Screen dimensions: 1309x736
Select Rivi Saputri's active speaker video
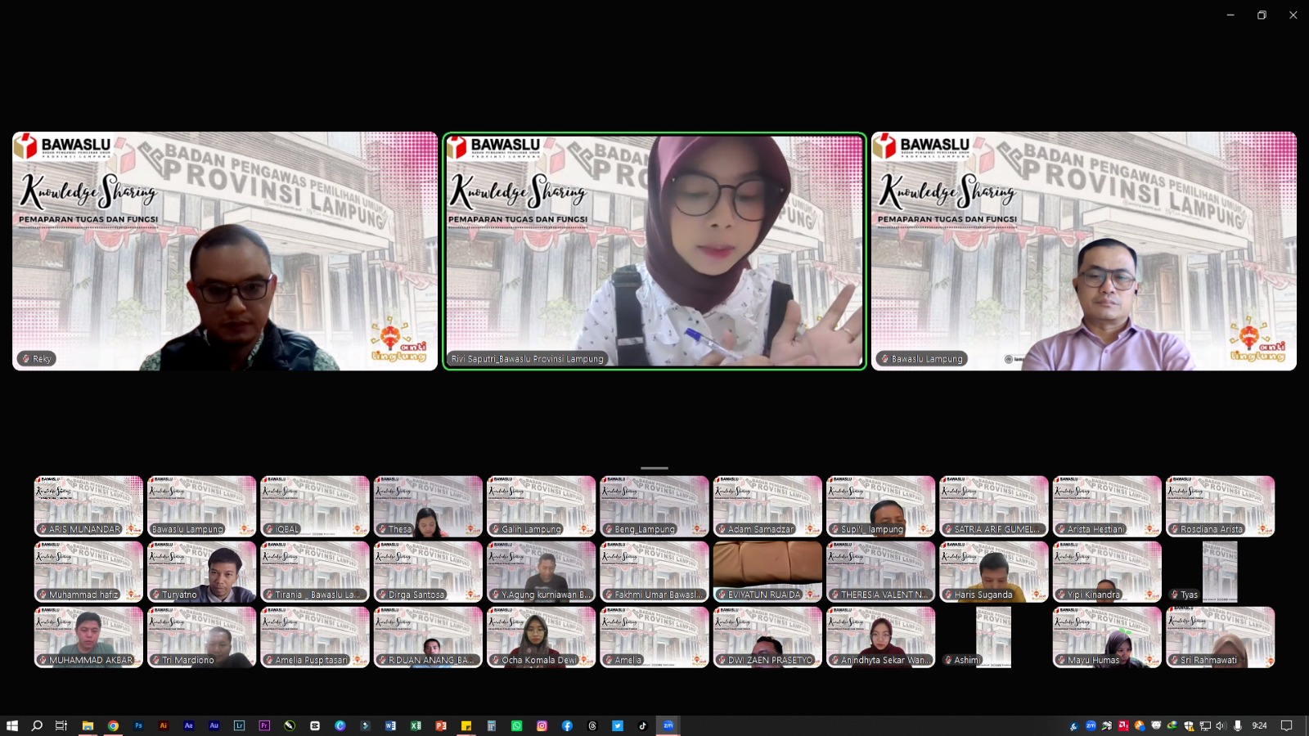654,251
